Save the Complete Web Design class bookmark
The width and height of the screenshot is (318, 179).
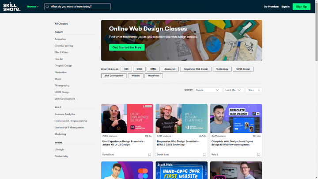tap(258, 155)
